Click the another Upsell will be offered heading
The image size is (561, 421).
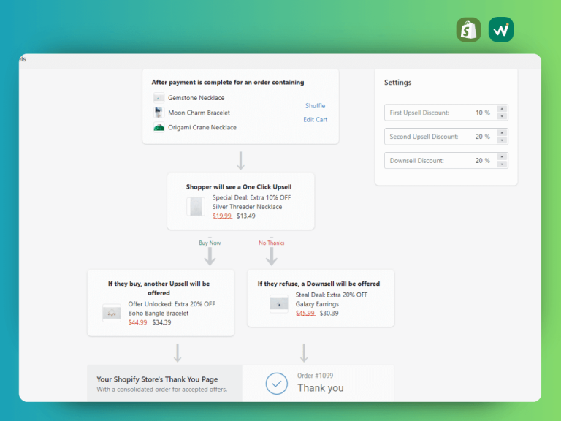coord(159,288)
